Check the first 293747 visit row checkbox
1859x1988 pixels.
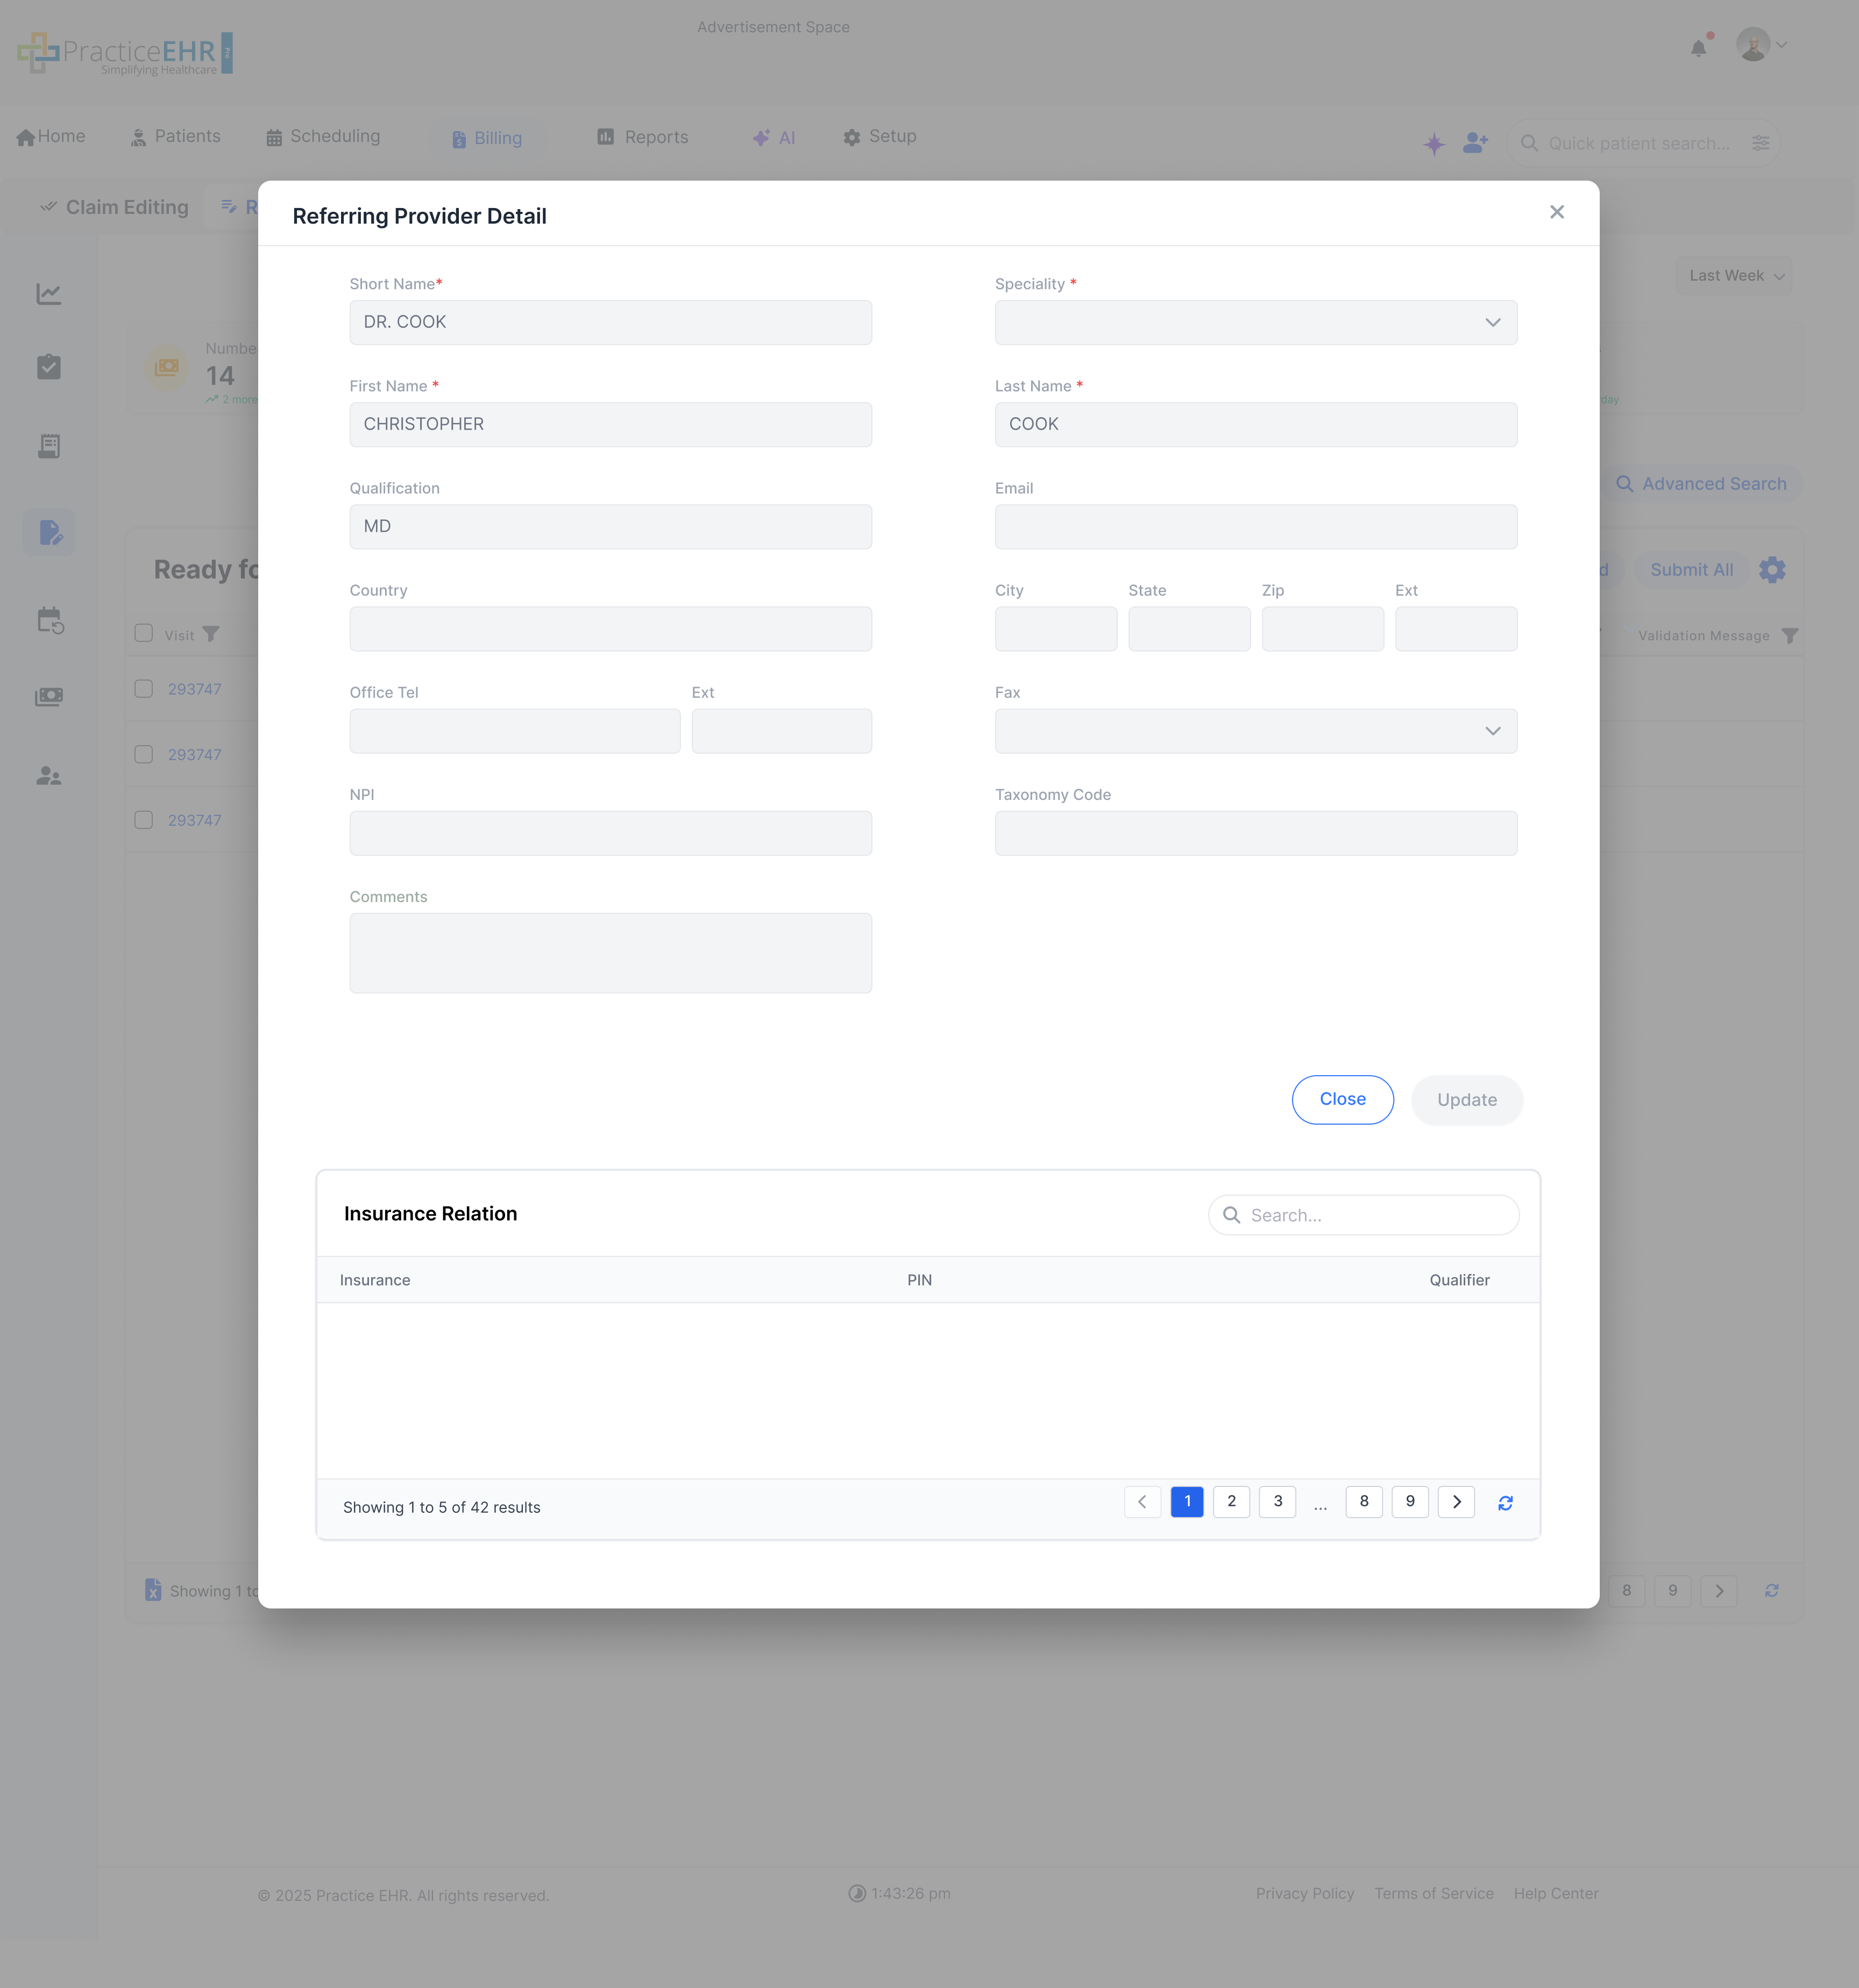coord(144,689)
